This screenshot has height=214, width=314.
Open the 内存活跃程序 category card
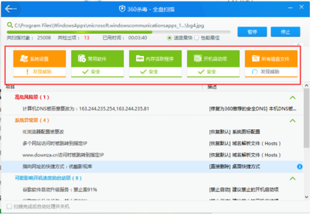155,64
